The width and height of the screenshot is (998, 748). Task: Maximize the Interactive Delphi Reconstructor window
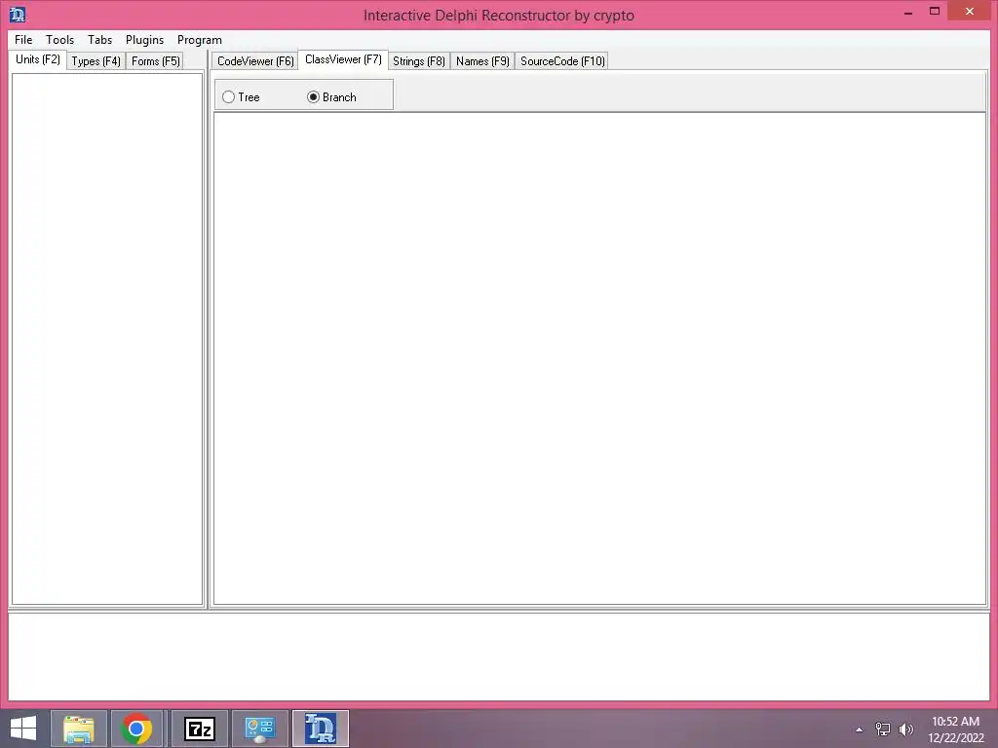coord(935,12)
